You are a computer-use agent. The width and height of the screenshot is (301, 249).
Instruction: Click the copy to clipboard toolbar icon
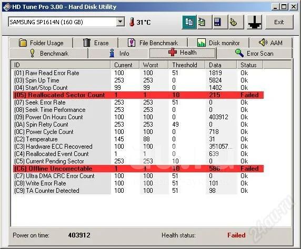click(x=189, y=22)
